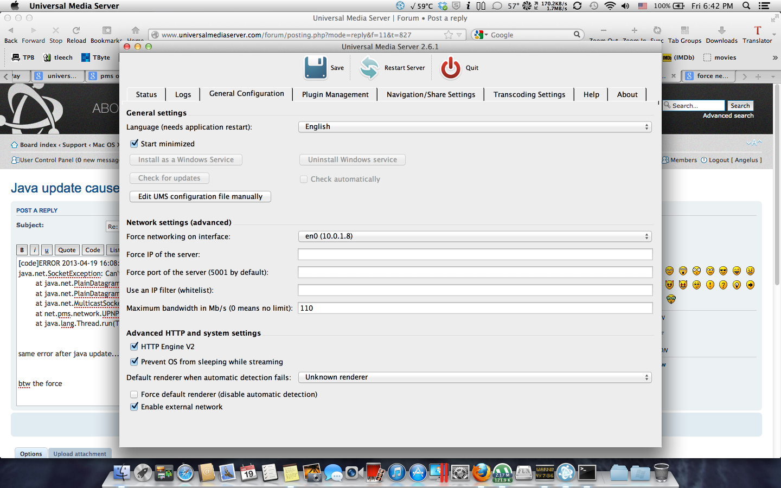
Task: Click the volume speaker menu bar icon
Action: coord(625,6)
